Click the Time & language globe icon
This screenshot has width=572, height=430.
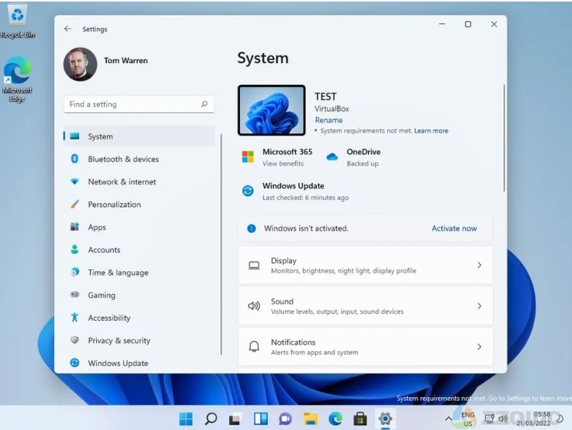click(75, 272)
